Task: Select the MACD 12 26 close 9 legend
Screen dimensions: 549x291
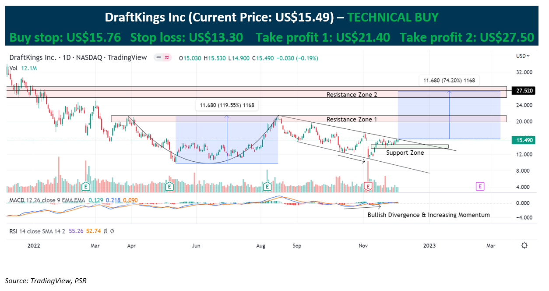Action: (x=48, y=200)
